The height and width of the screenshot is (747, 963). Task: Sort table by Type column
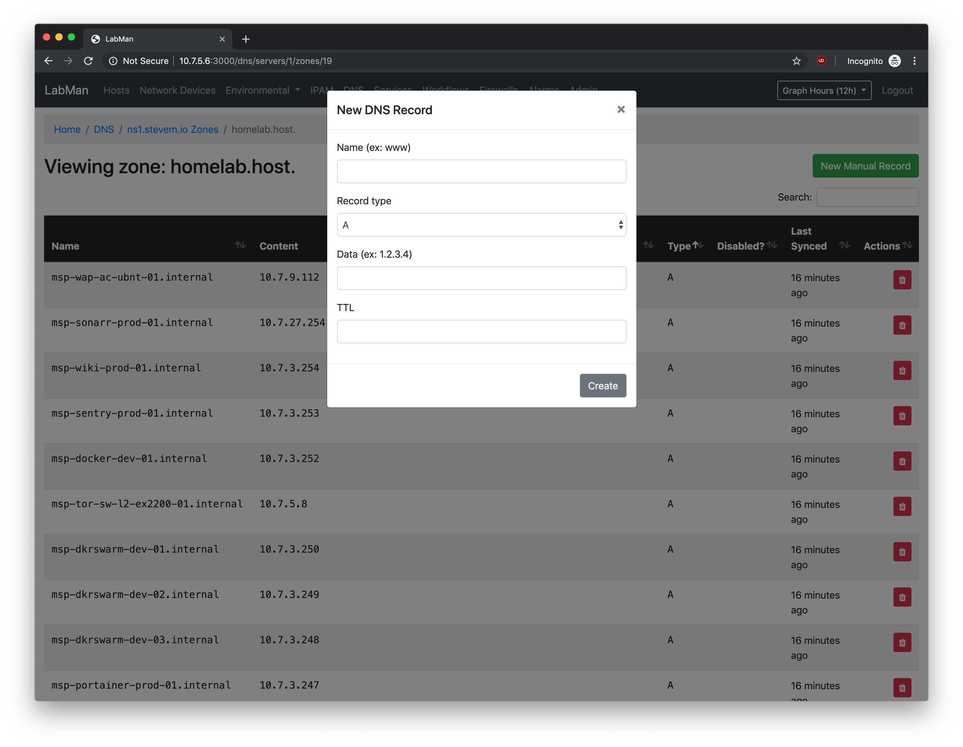coord(679,246)
